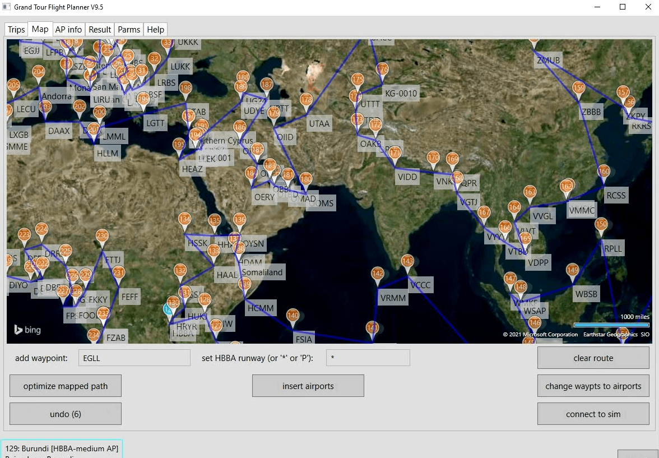The height and width of the screenshot is (458, 659).
Task: Open the Result tab
Action: click(x=99, y=29)
